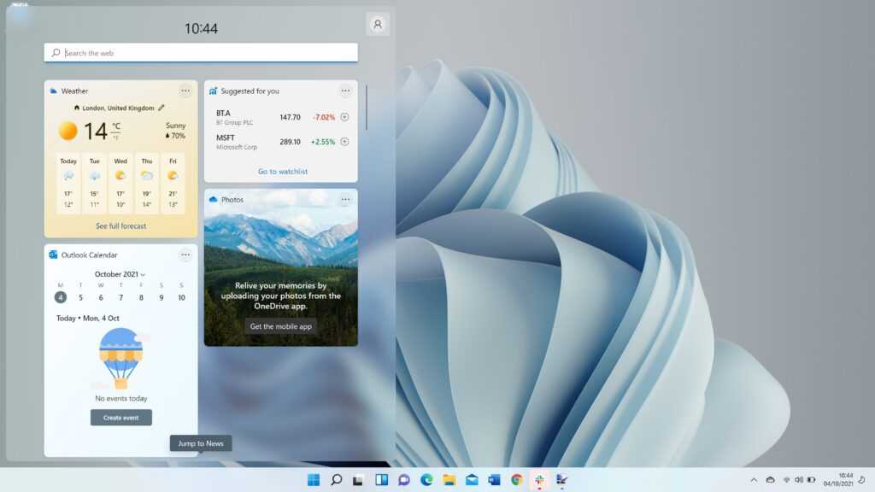Screen dimensions: 875x492
Task: Edit the London weather location
Action: [x=161, y=108]
